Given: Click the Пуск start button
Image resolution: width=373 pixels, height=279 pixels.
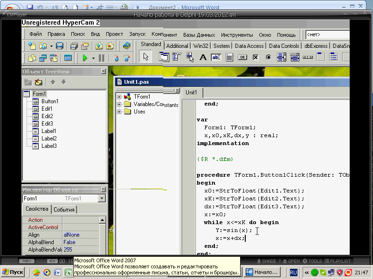Looking at the screenshot, I should tap(13, 272).
